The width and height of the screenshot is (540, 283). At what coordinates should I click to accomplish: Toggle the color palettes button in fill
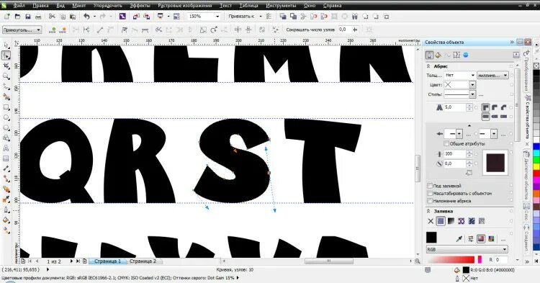click(492, 238)
